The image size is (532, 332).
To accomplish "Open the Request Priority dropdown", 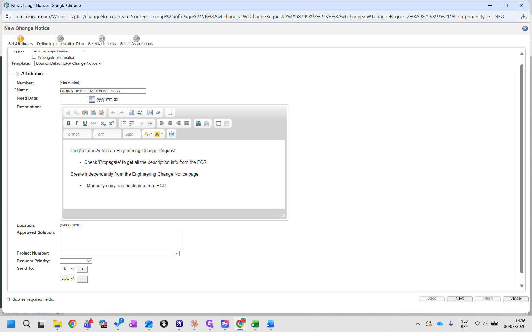I will (x=76, y=261).
